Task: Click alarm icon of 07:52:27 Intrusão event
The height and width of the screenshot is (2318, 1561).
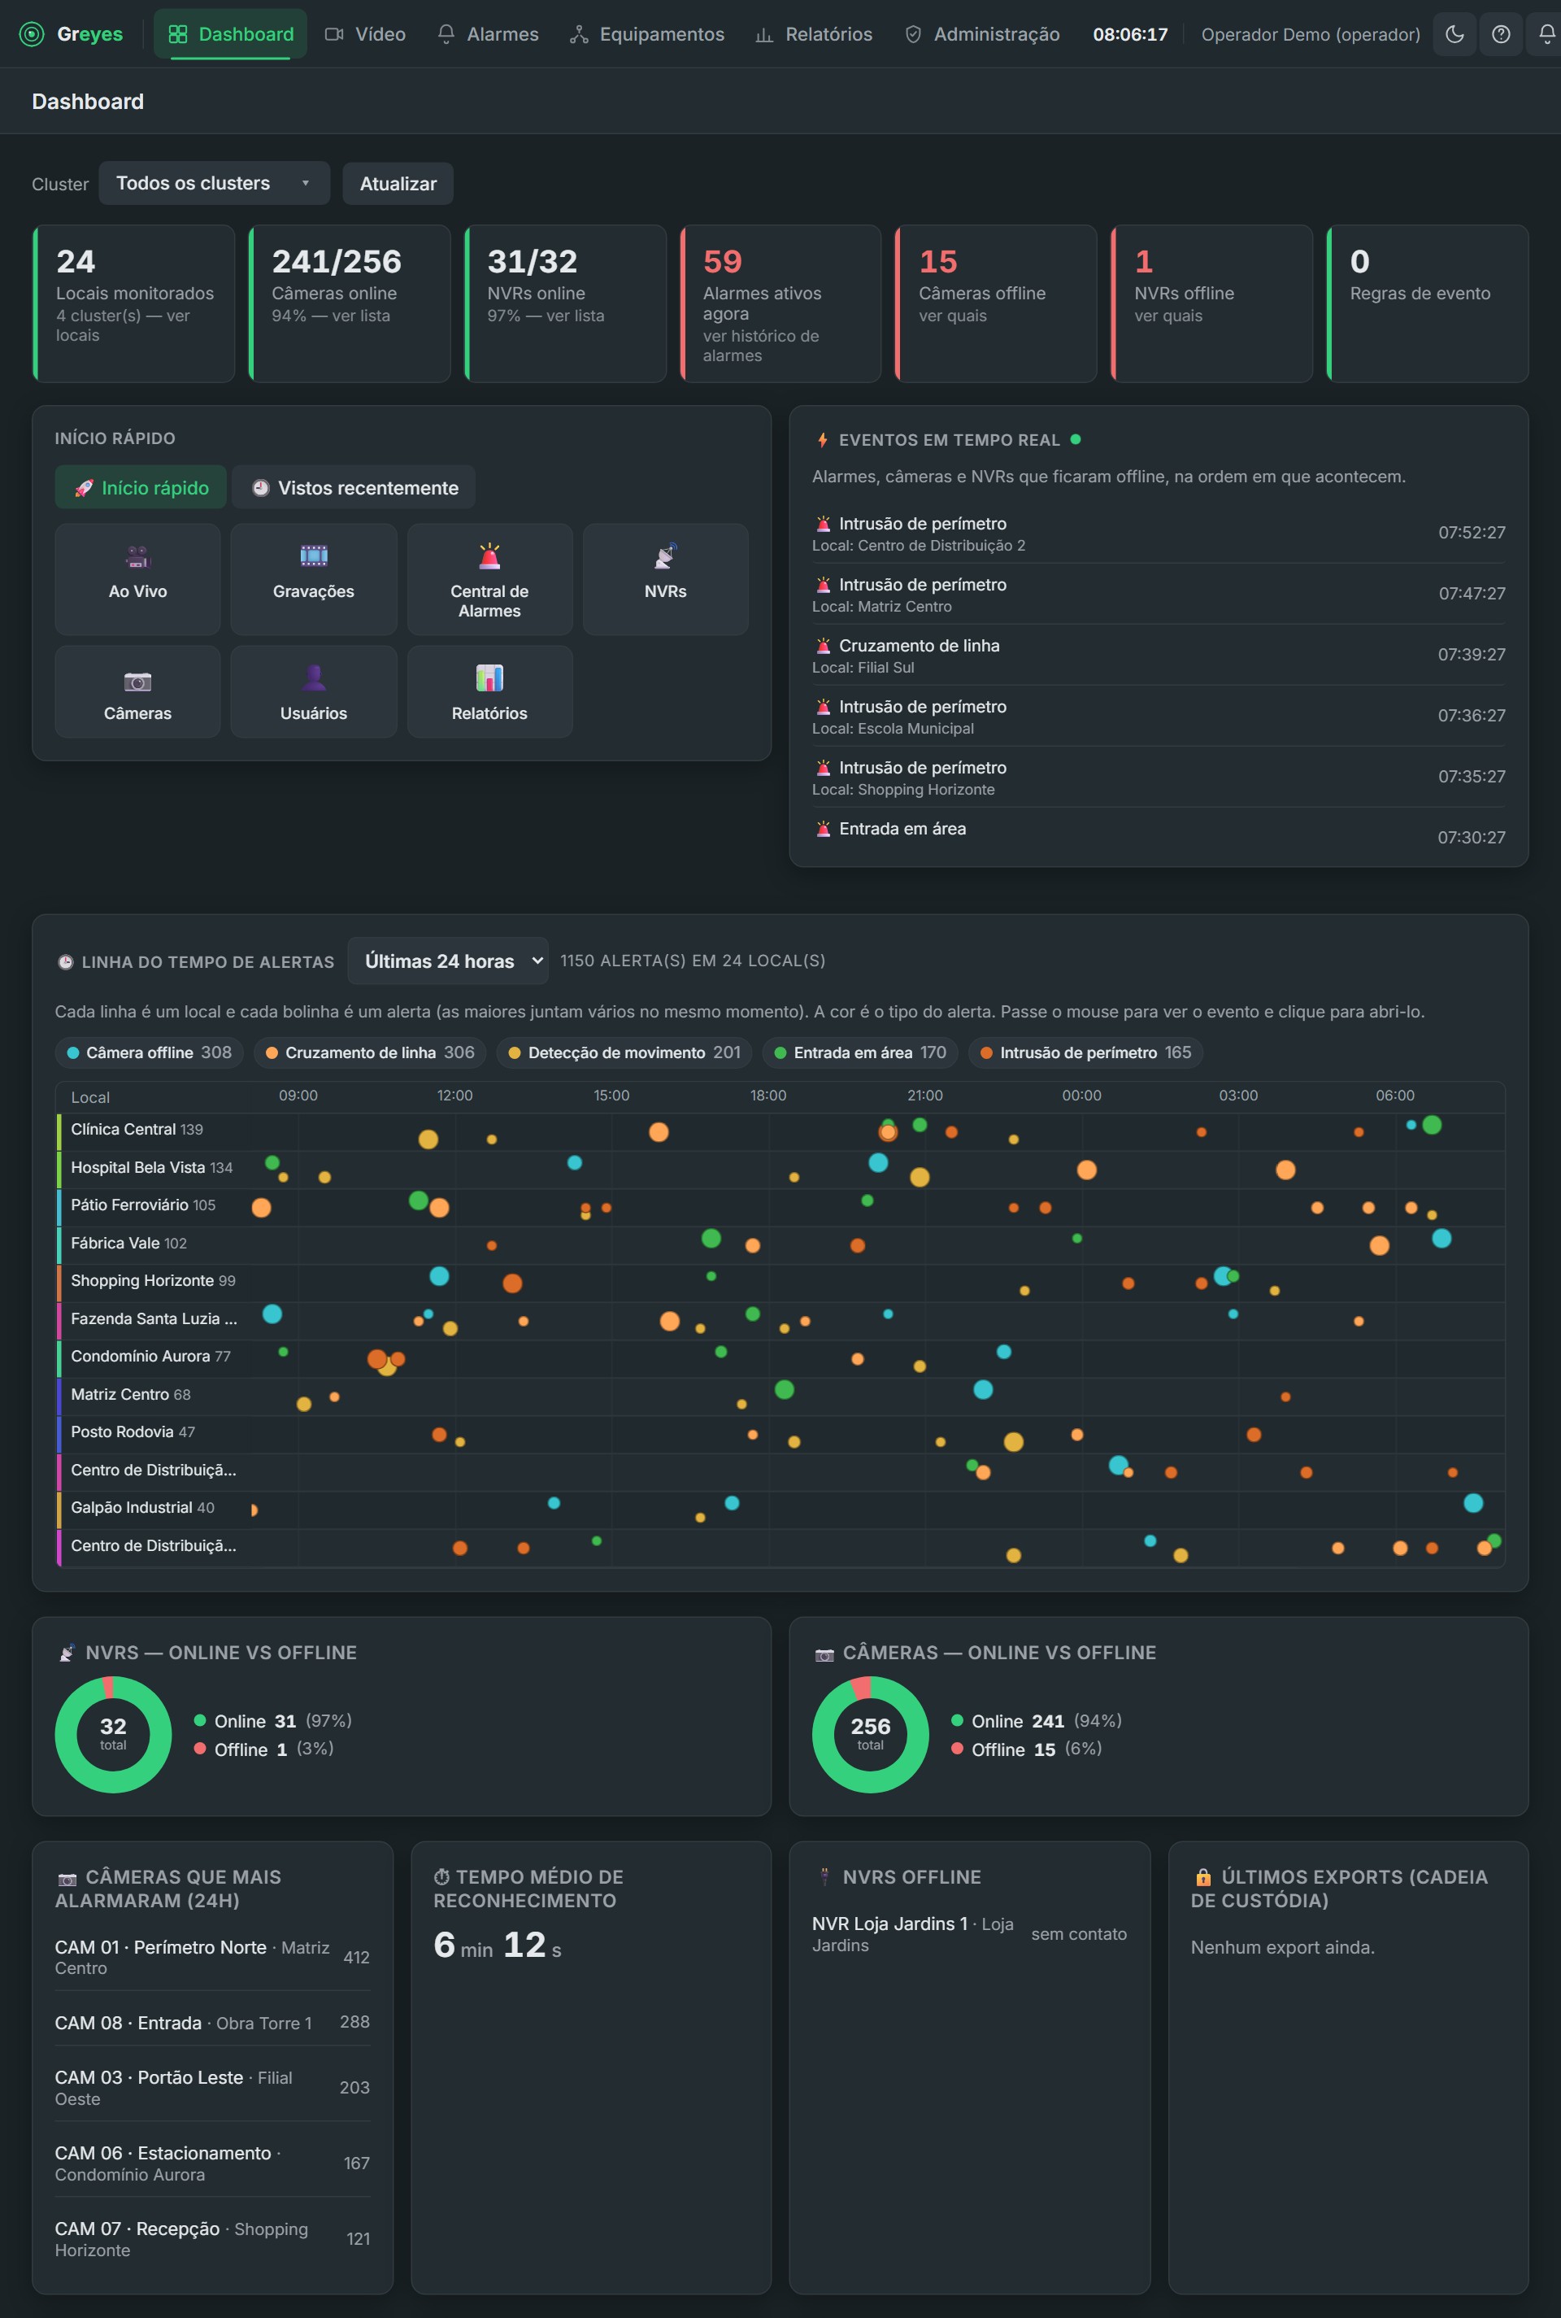Action: (824, 524)
